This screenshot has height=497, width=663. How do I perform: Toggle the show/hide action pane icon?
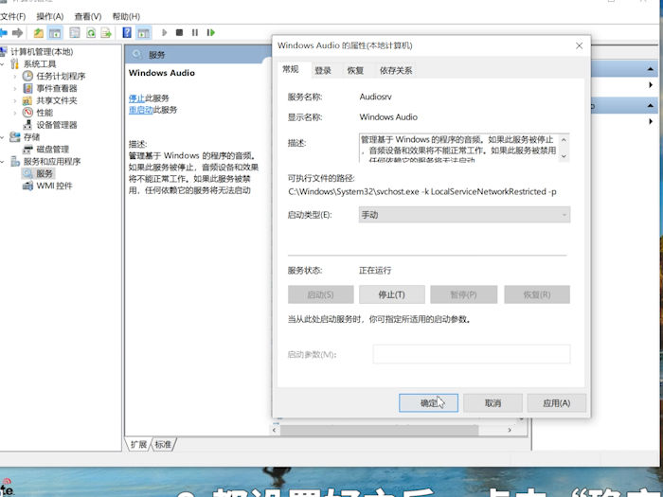143,32
